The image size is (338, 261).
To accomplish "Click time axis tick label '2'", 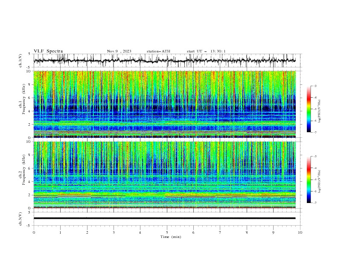I will [x=87, y=232].
